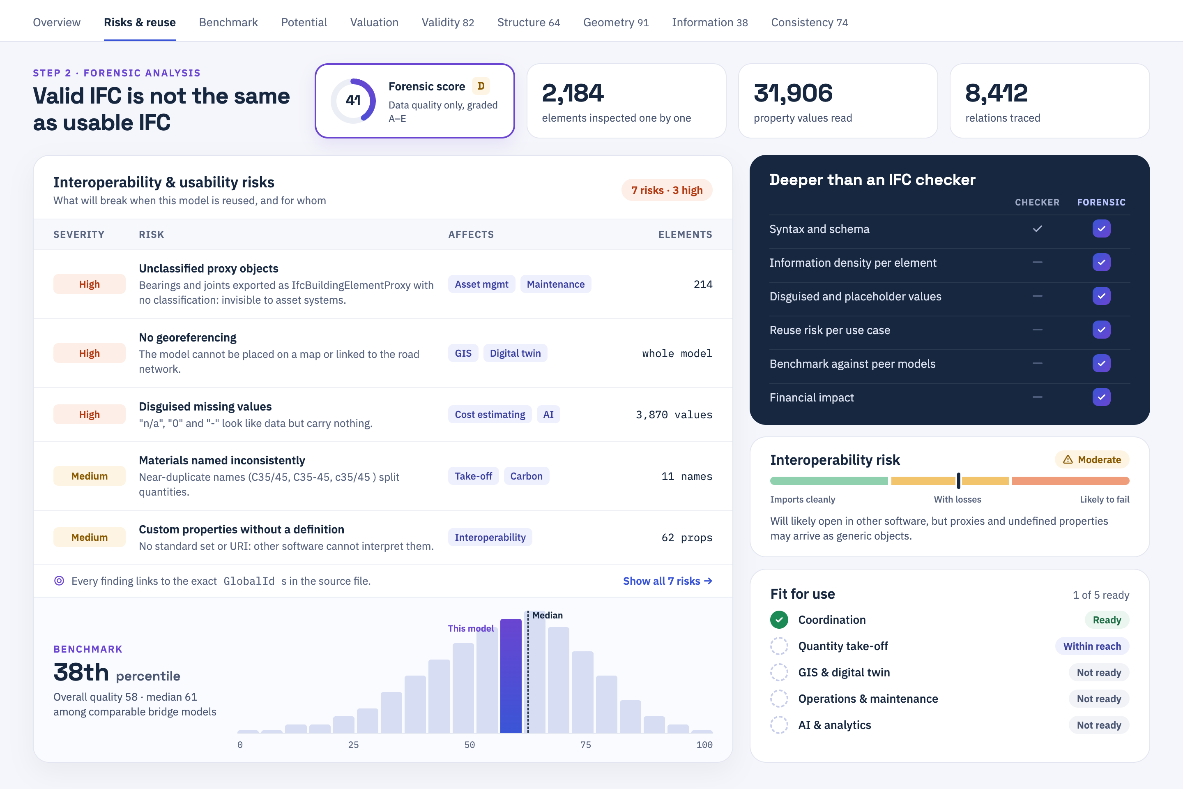Click the Digital twin tag
The image size is (1183, 789).
coord(515,353)
